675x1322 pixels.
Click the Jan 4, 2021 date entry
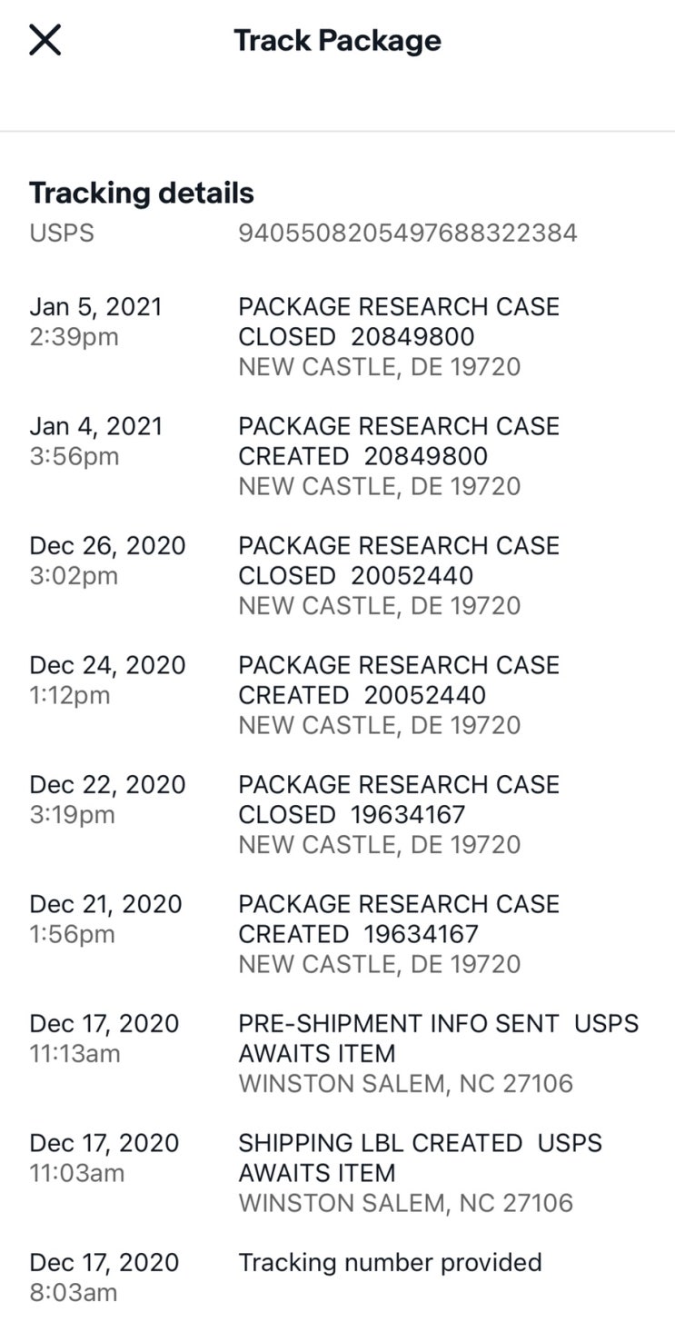[95, 426]
